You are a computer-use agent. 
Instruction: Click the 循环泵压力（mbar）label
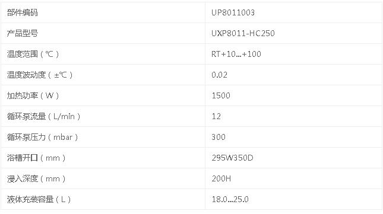click(x=43, y=137)
